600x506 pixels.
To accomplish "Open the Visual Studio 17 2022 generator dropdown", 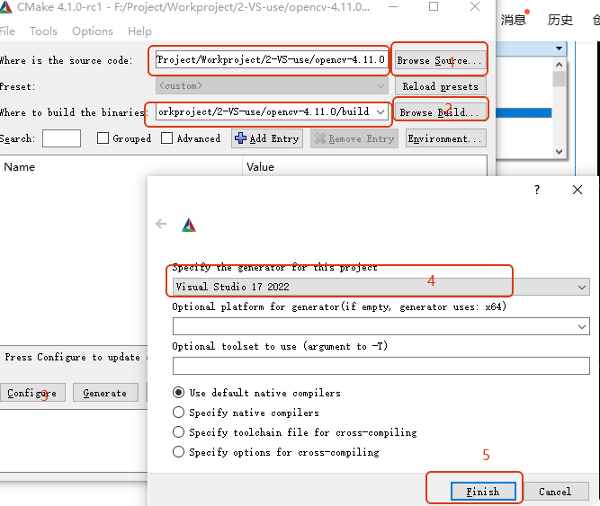I will (x=381, y=287).
